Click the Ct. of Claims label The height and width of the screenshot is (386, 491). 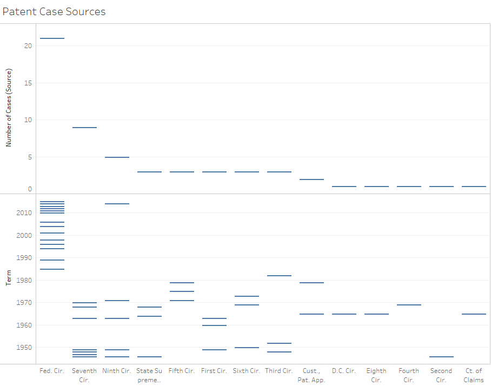474,375
